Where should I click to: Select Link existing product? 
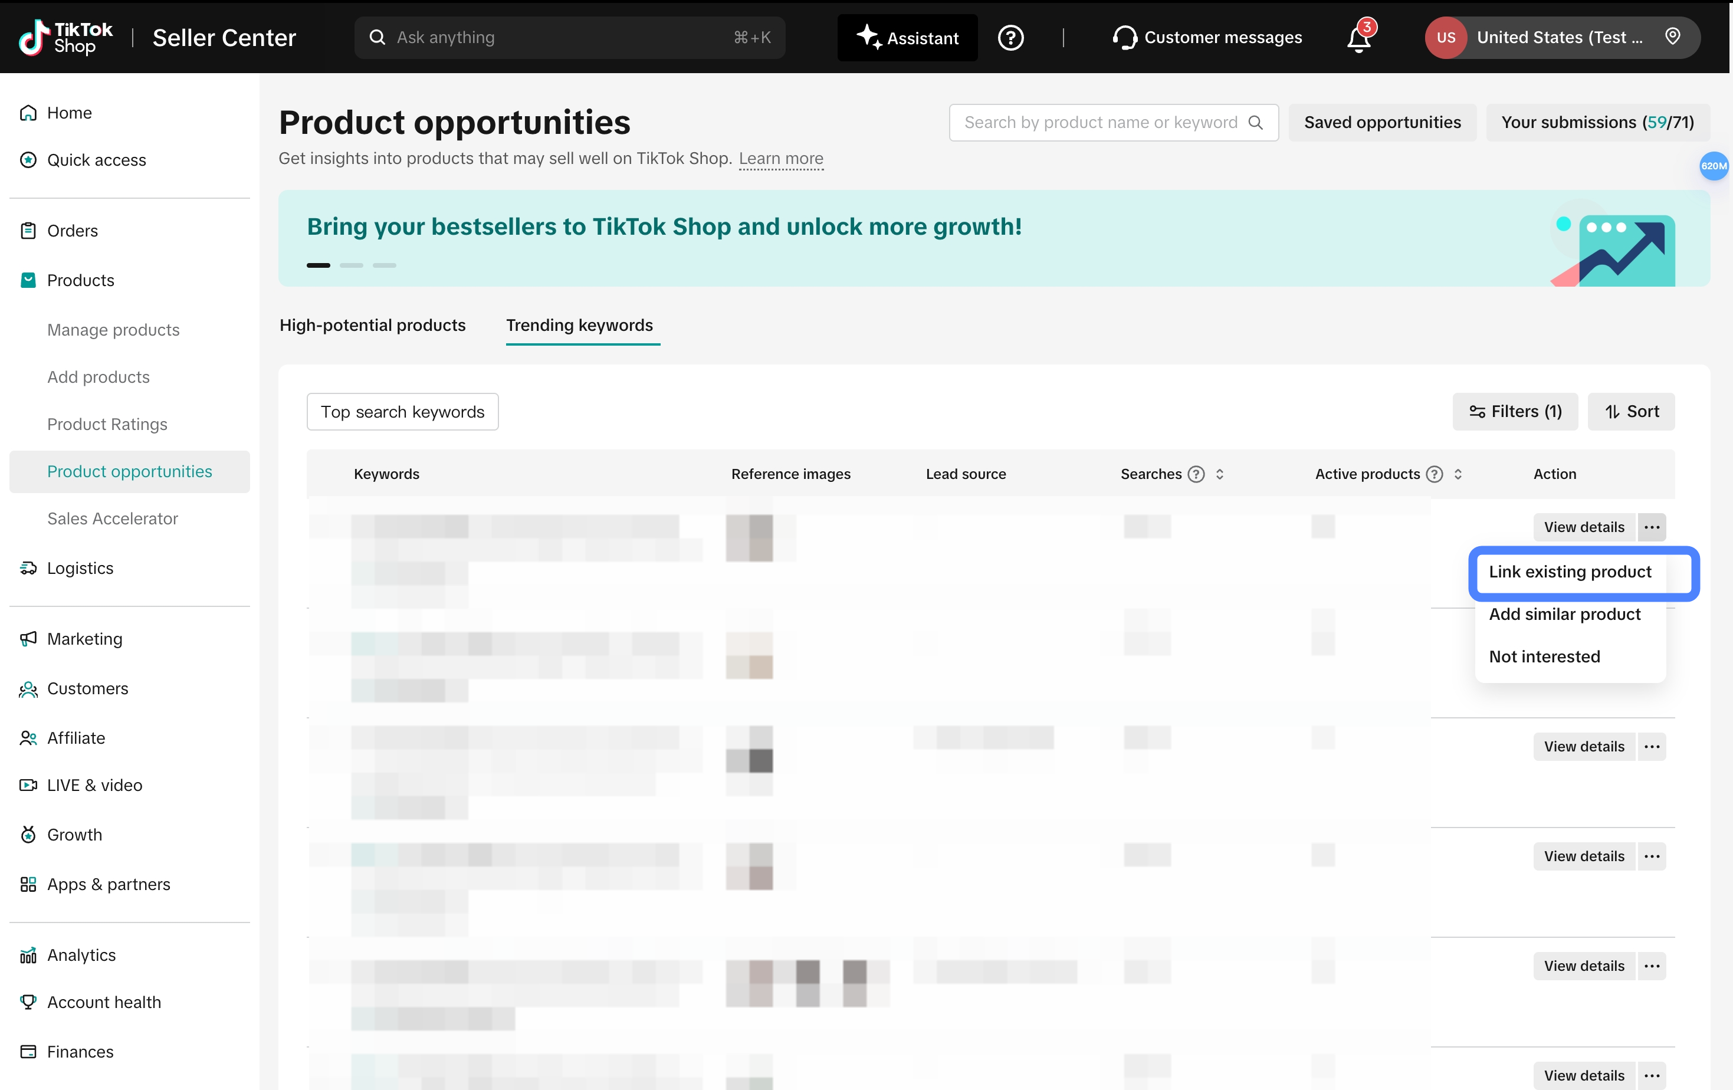(x=1570, y=572)
